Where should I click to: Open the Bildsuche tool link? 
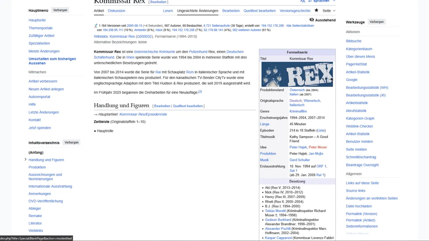tap(354, 41)
